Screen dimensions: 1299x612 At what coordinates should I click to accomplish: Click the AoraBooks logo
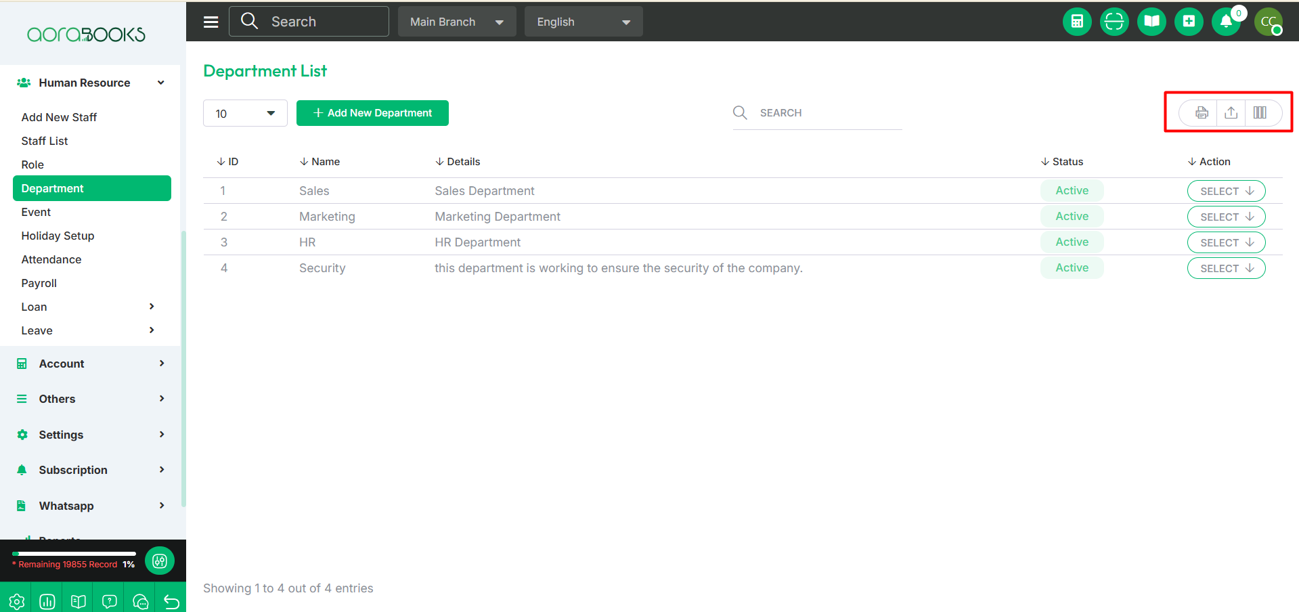[86, 35]
